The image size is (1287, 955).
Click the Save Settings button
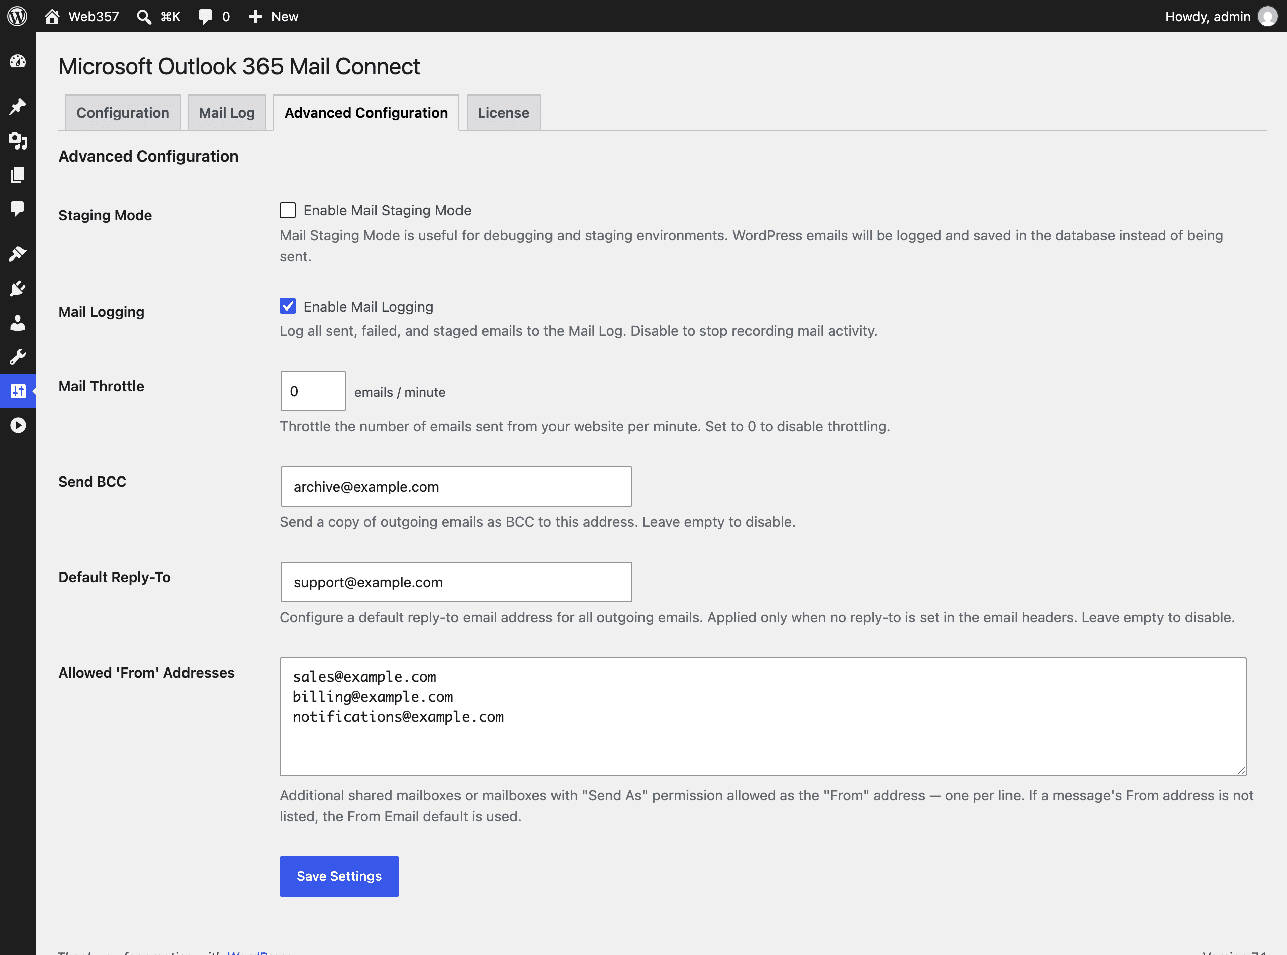(x=339, y=877)
